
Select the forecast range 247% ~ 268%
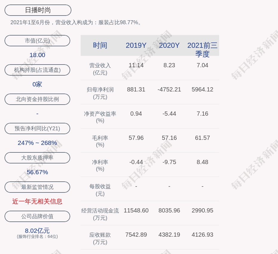point(37,143)
